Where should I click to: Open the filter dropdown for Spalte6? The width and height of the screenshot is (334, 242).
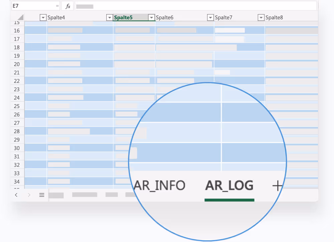pos(151,17)
